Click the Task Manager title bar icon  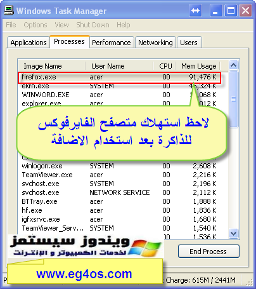click(9, 10)
